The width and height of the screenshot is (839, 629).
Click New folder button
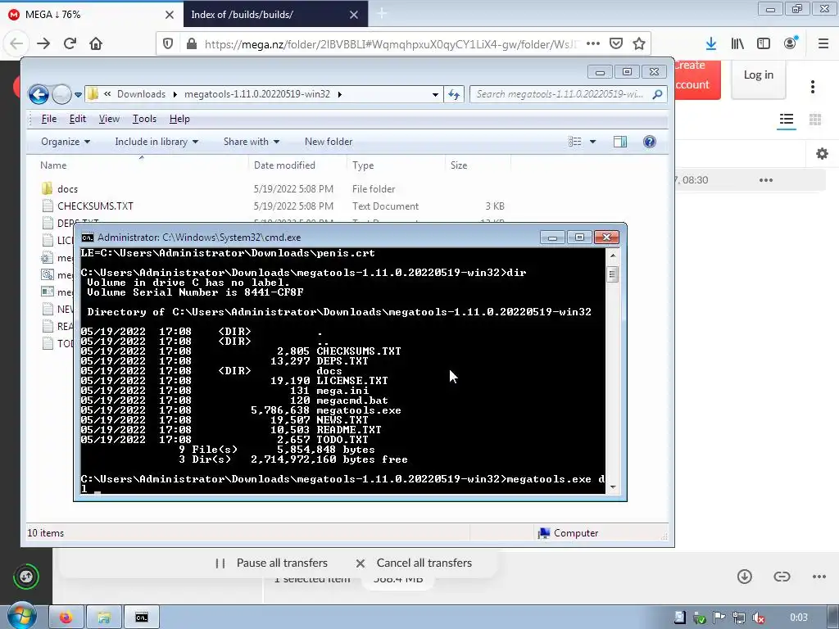pyautogui.click(x=329, y=142)
